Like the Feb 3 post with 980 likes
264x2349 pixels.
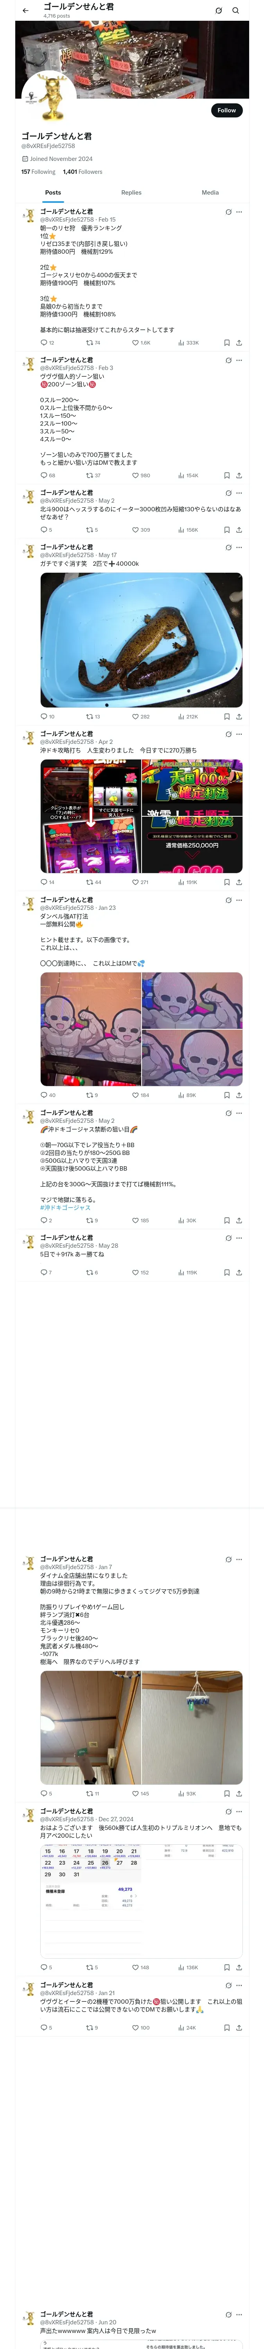(136, 475)
